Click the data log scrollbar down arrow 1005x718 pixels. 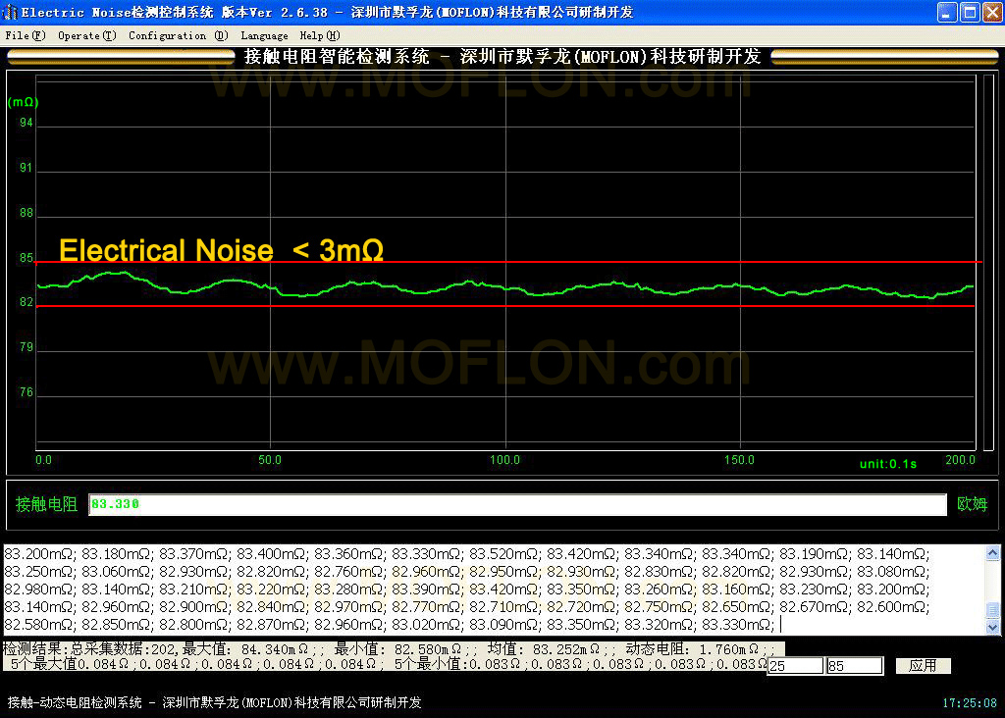[x=992, y=628]
